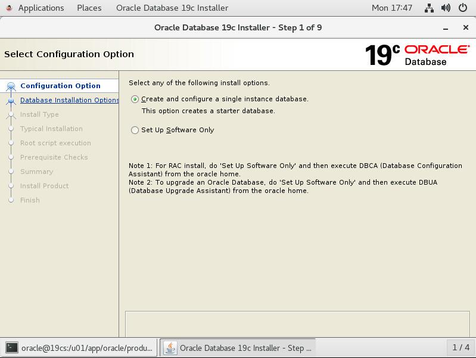Open the Applications menu
This screenshot has width=476, height=358.
41,8
